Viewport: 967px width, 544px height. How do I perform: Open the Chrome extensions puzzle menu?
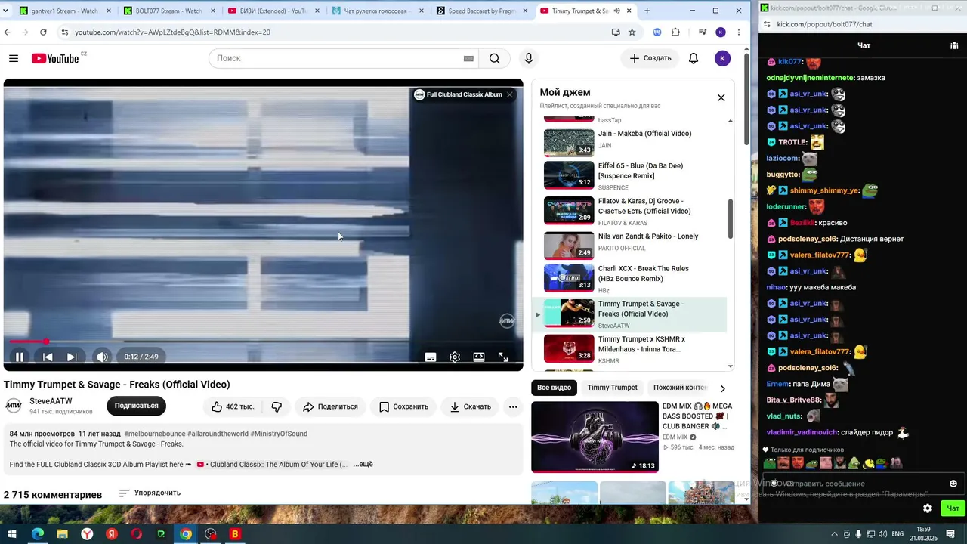[675, 32]
